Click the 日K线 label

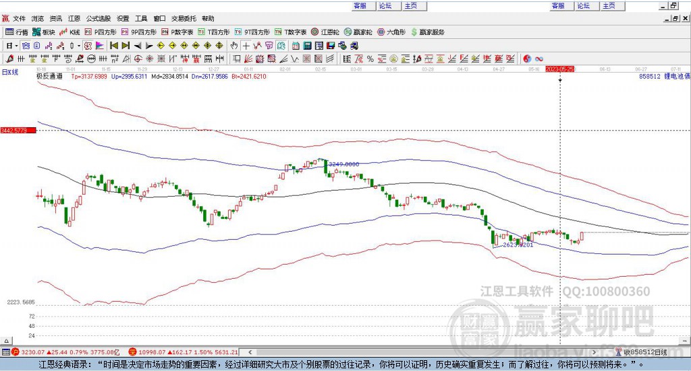click(9, 72)
